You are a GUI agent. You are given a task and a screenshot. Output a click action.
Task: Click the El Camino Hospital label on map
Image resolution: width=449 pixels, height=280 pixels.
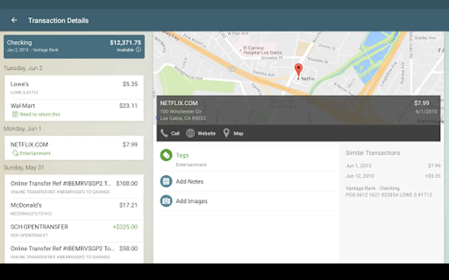tap(263, 50)
